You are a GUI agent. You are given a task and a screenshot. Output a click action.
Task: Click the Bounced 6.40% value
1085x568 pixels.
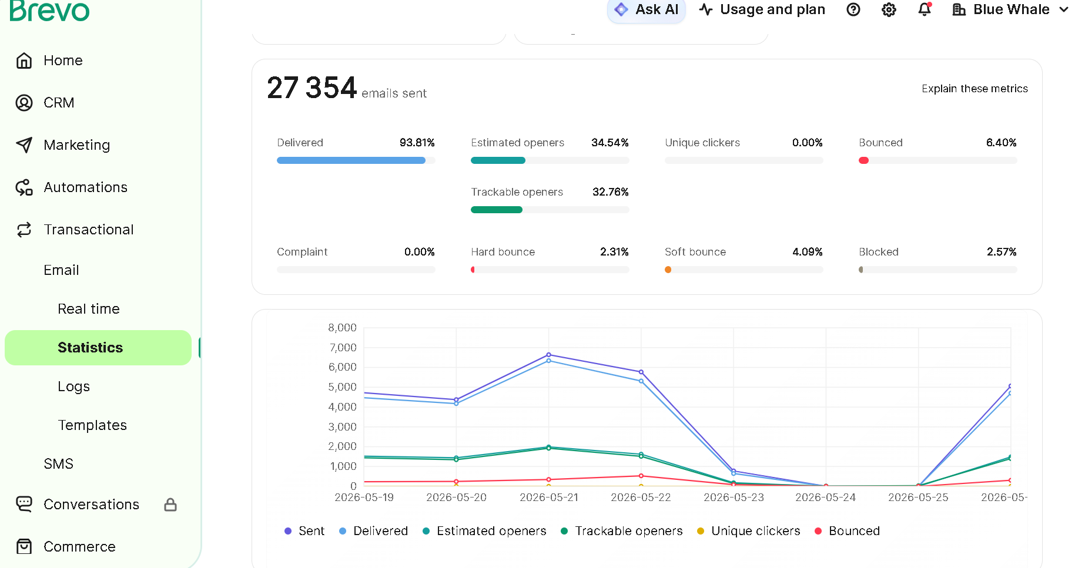[x=1001, y=143]
